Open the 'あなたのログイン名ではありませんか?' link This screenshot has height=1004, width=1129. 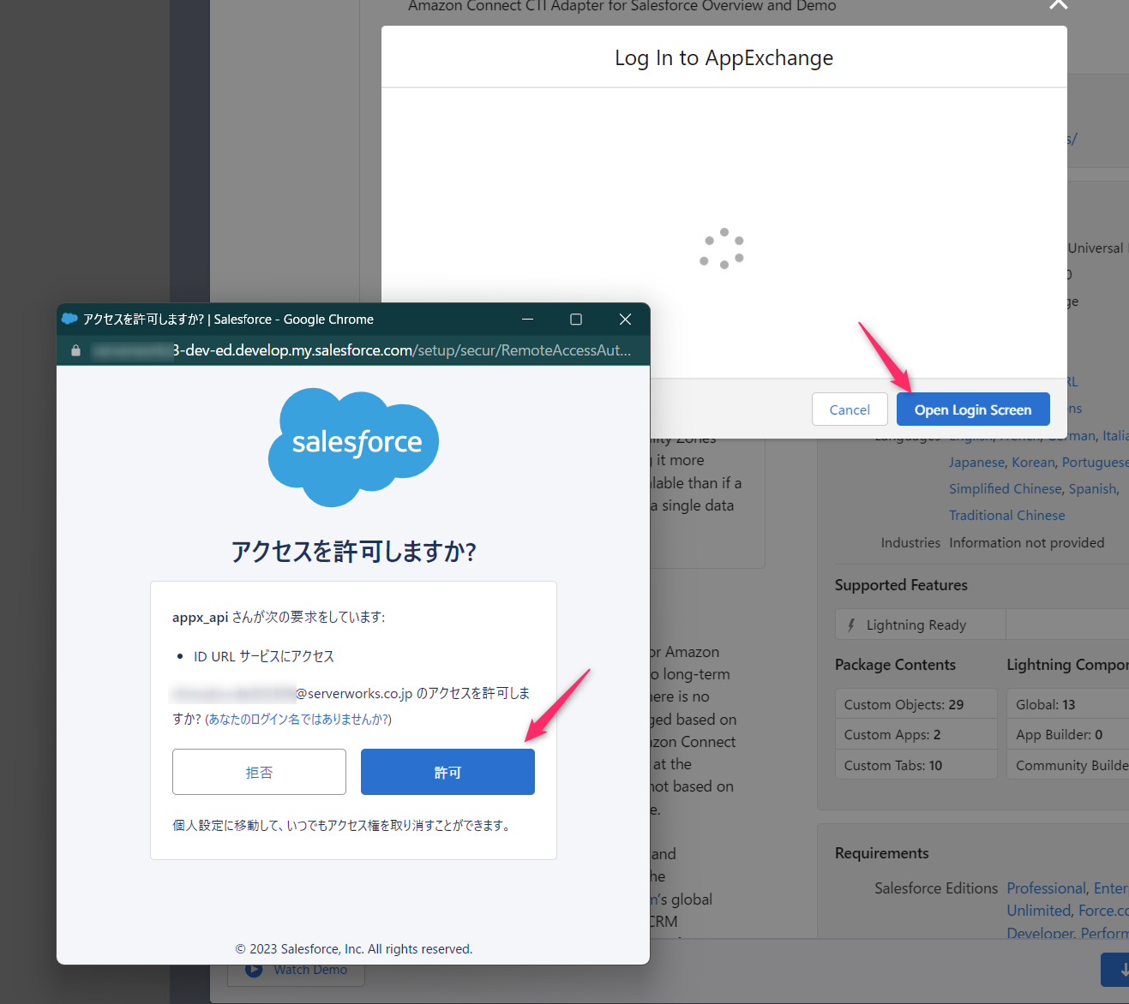(298, 719)
